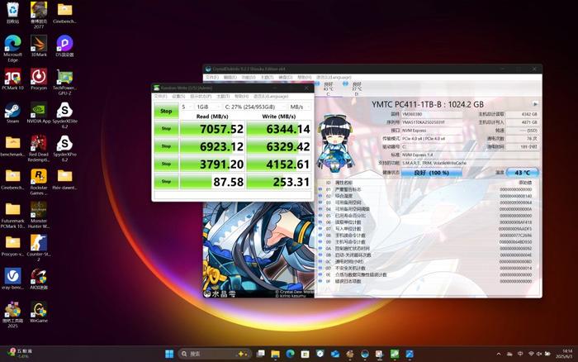This screenshot has width=578, height=362.
Task: Open the Language menu in CrystalDiskMark
Action: (271, 97)
